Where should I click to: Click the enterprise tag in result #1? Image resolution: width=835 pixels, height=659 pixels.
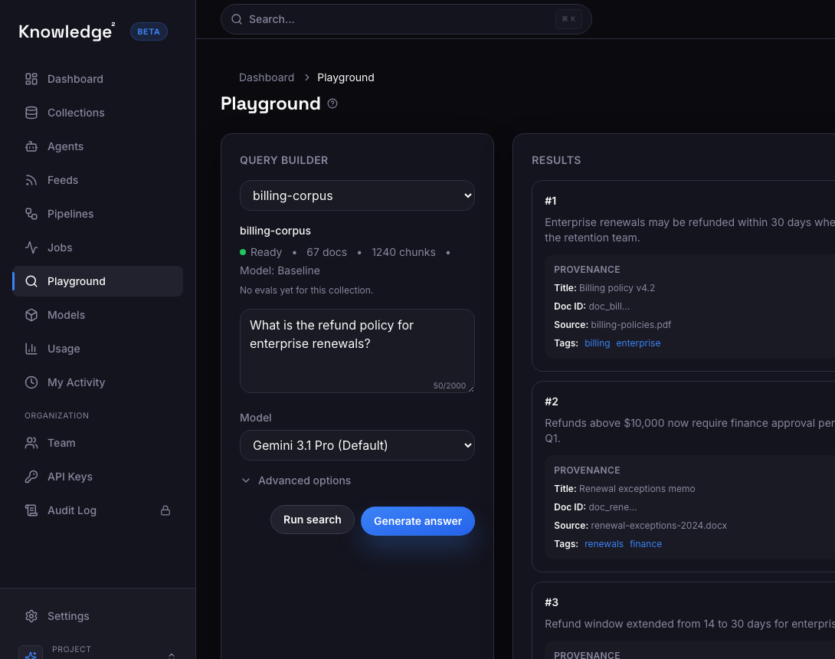point(638,343)
